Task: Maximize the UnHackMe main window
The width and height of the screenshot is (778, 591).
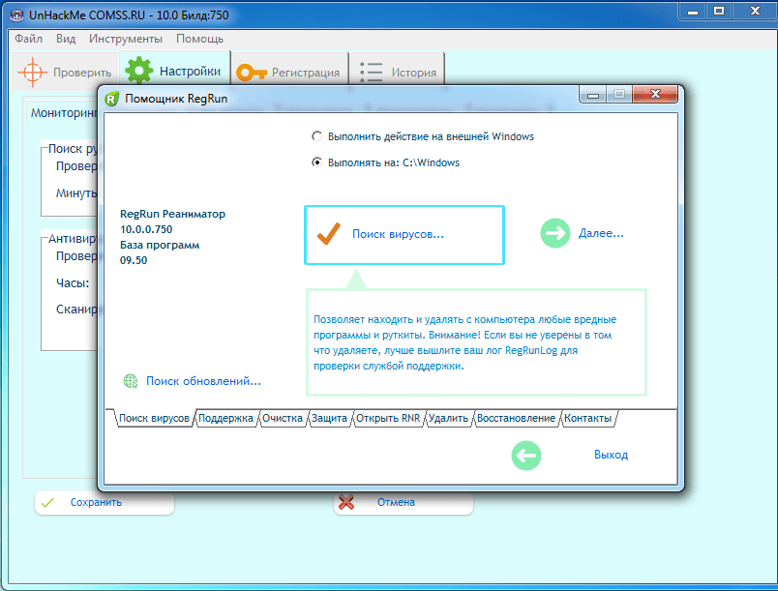Action: pos(719,11)
